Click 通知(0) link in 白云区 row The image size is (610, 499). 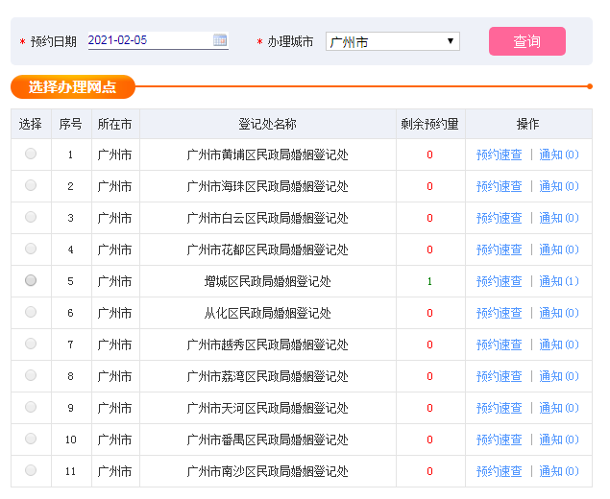click(x=558, y=218)
